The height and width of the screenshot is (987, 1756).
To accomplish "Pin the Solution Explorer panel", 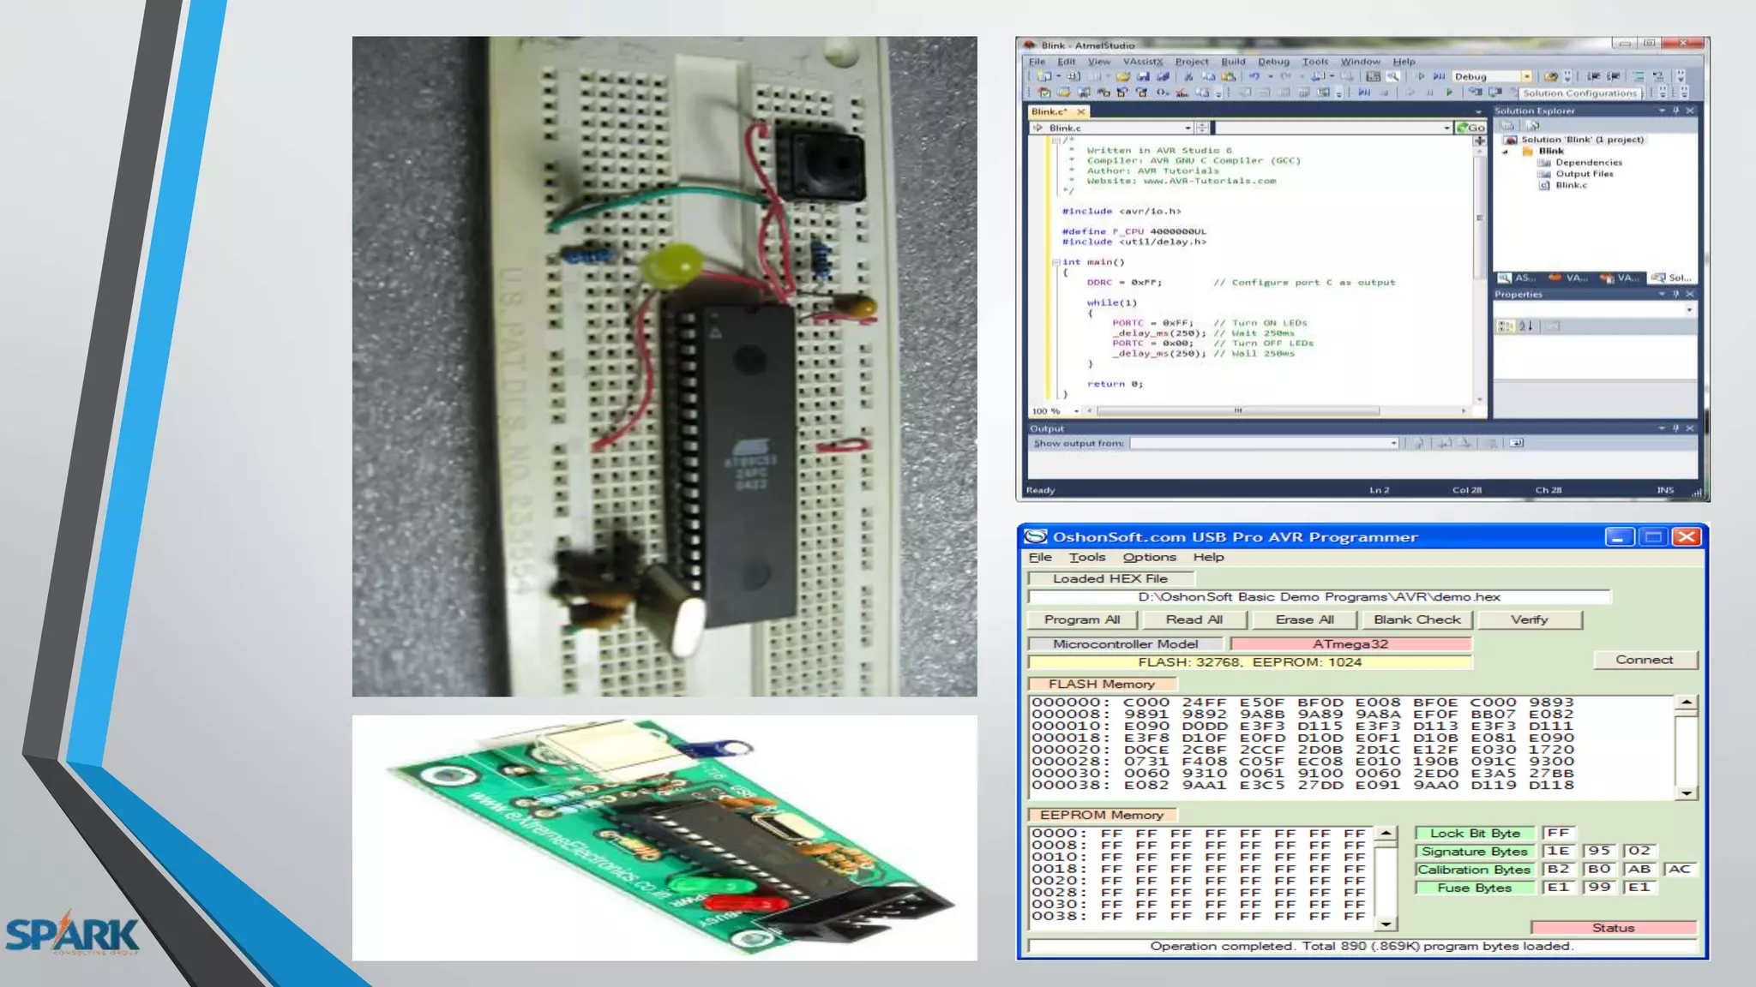I will pos(1675,111).
